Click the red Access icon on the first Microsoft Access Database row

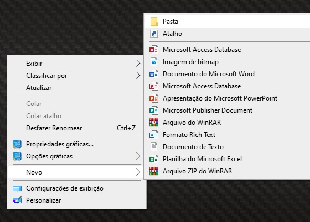point(154,50)
